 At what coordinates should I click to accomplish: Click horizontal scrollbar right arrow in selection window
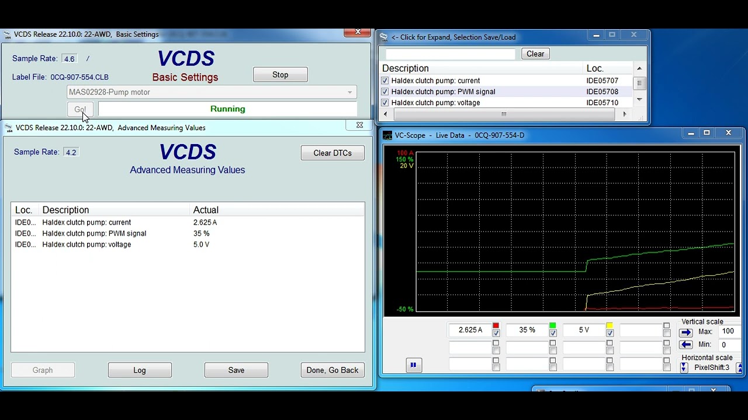pyautogui.click(x=625, y=114)
